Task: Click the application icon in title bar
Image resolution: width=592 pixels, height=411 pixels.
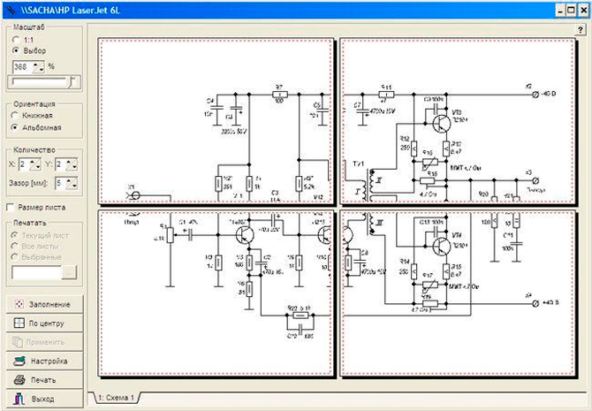Action: 9,8
